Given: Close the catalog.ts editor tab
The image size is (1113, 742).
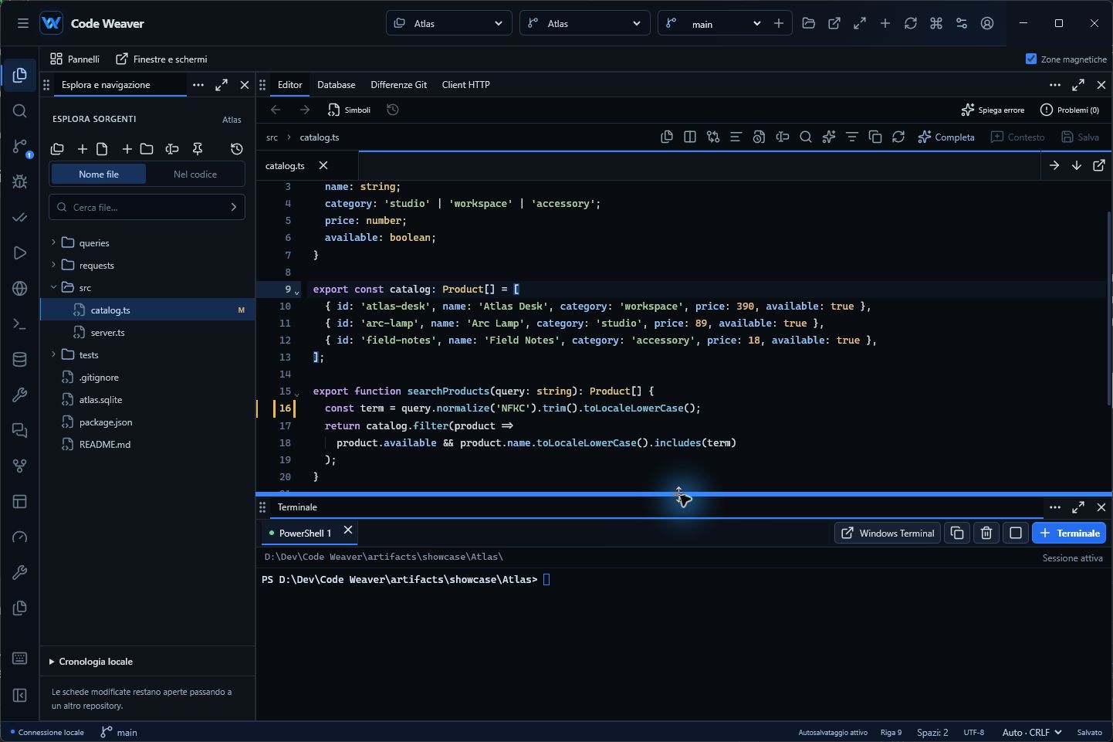Looking at the screenshot, I should coord(323,165).
